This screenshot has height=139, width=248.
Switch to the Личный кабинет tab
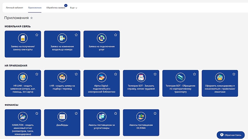[14, 8]
